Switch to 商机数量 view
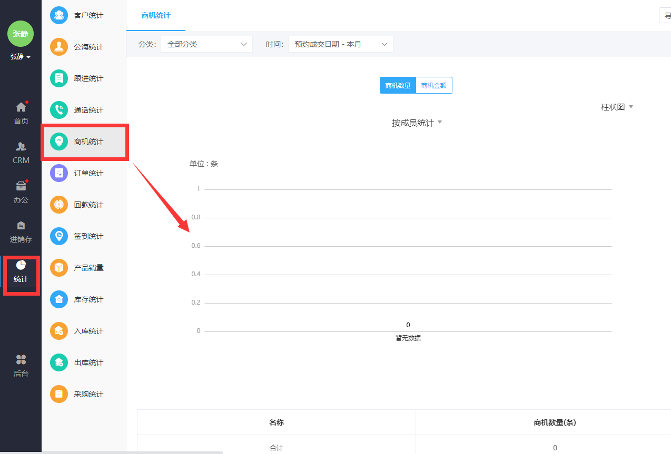This screenshot has height=454, width=671. coord(398,85)
